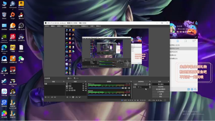Toggle lock of the text source
Viewport: 215px width, 121px height.
pyautogui.click(x=86, y=84)
